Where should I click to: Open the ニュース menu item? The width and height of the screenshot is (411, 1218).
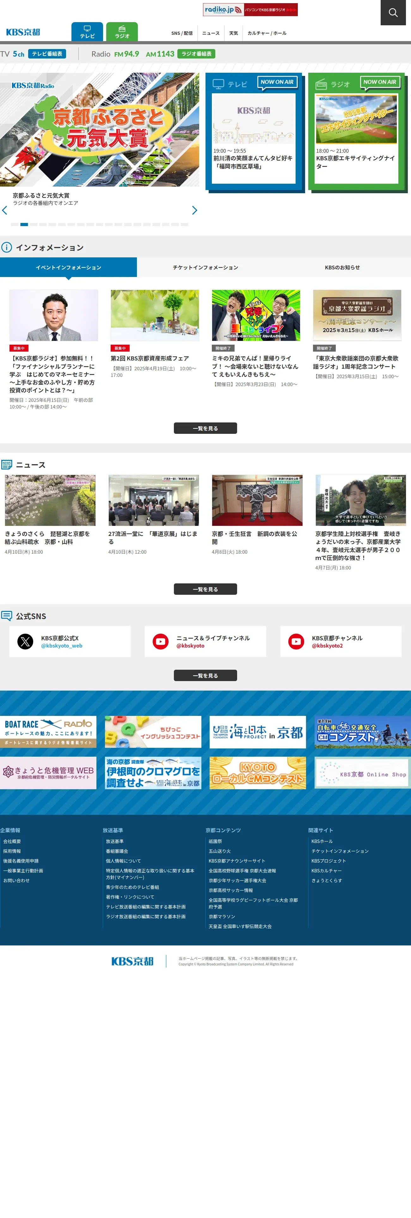click(211, 33)
